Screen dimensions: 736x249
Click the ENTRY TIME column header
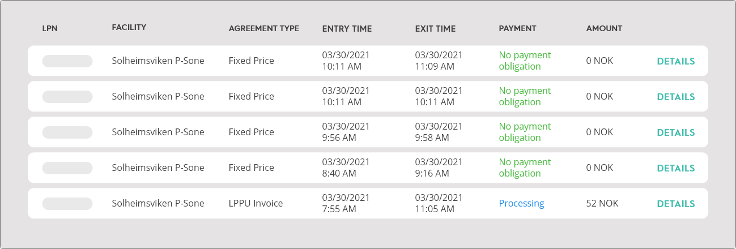coord(347,28)
